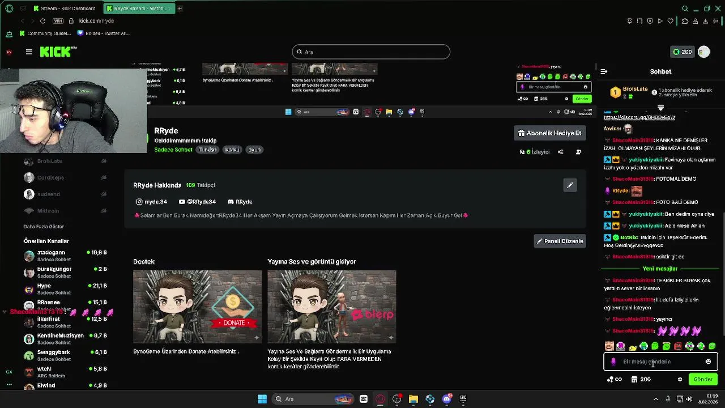Click Abonelik Hediye Et button
This screenshot has height=408, width=725.
pyautogui.click(x=549, y=133)
